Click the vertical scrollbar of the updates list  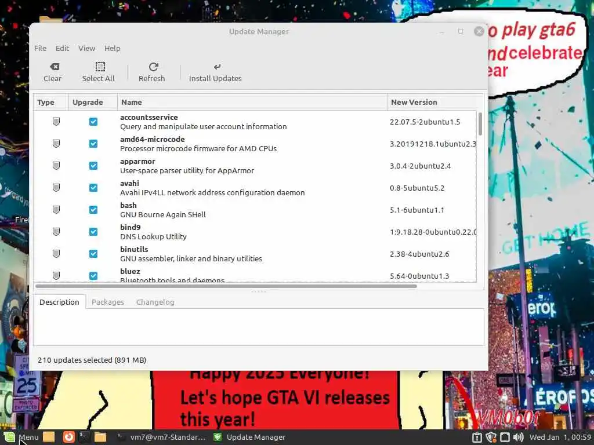pos(480,124)
